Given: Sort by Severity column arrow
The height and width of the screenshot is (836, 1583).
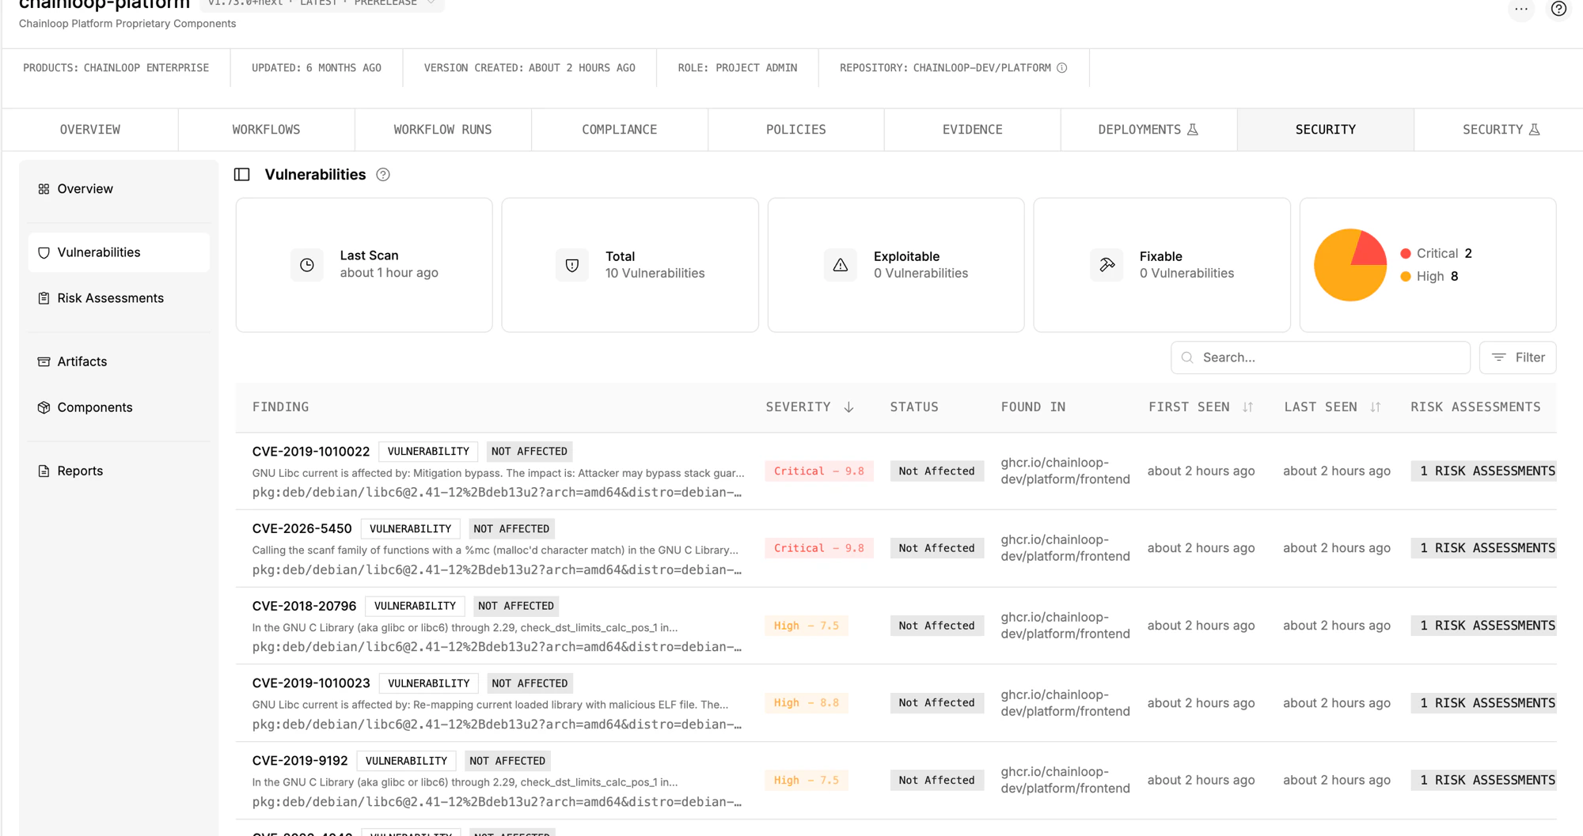Looking at the screenshot, I should (x=848, y=407).
